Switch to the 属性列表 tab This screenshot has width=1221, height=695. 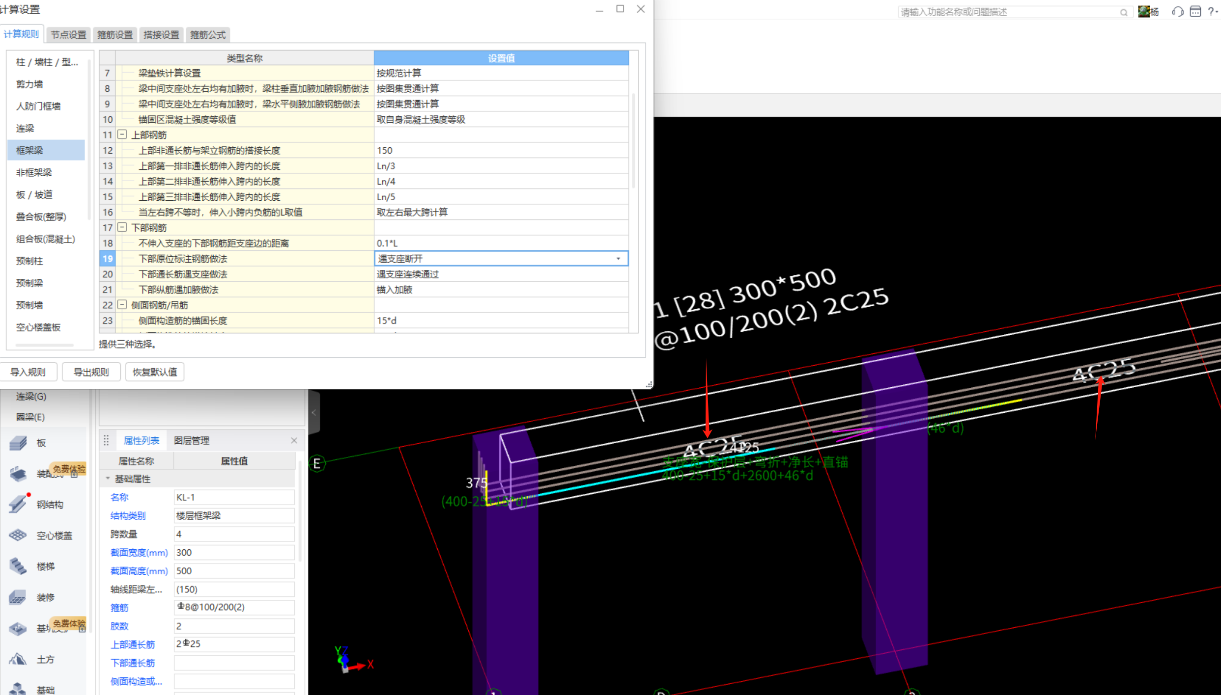(x=142, y=440)
